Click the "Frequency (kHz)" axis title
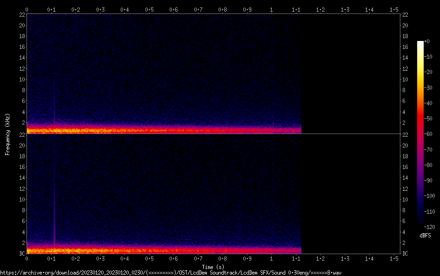Image resolution: width=440 pixels, height=276 pixels. coord(7,134)
